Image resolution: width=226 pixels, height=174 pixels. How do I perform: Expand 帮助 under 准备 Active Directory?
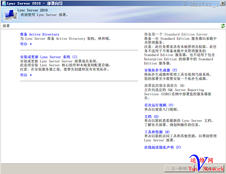coord(26,44)
